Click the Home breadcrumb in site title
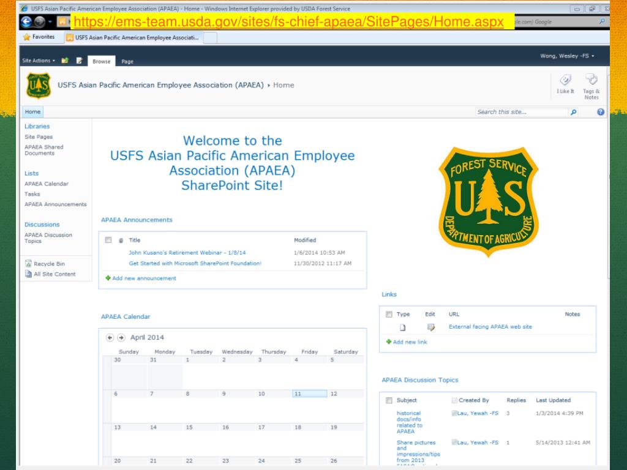This screenshot has height=470, width=627. coord(283,85)
